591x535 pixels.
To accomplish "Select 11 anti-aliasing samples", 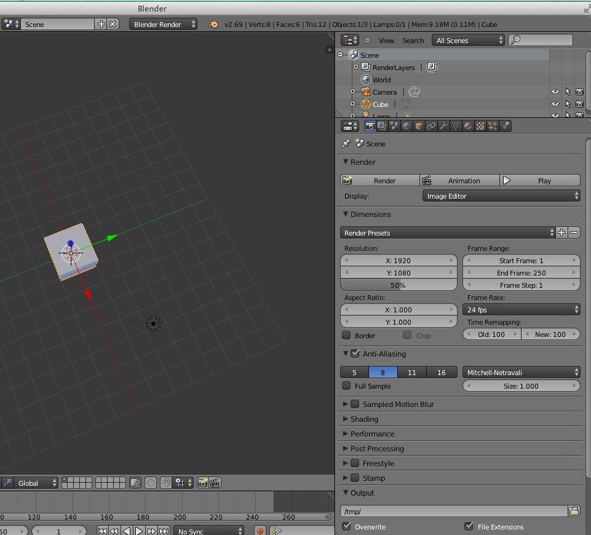I will click(412, 372).
